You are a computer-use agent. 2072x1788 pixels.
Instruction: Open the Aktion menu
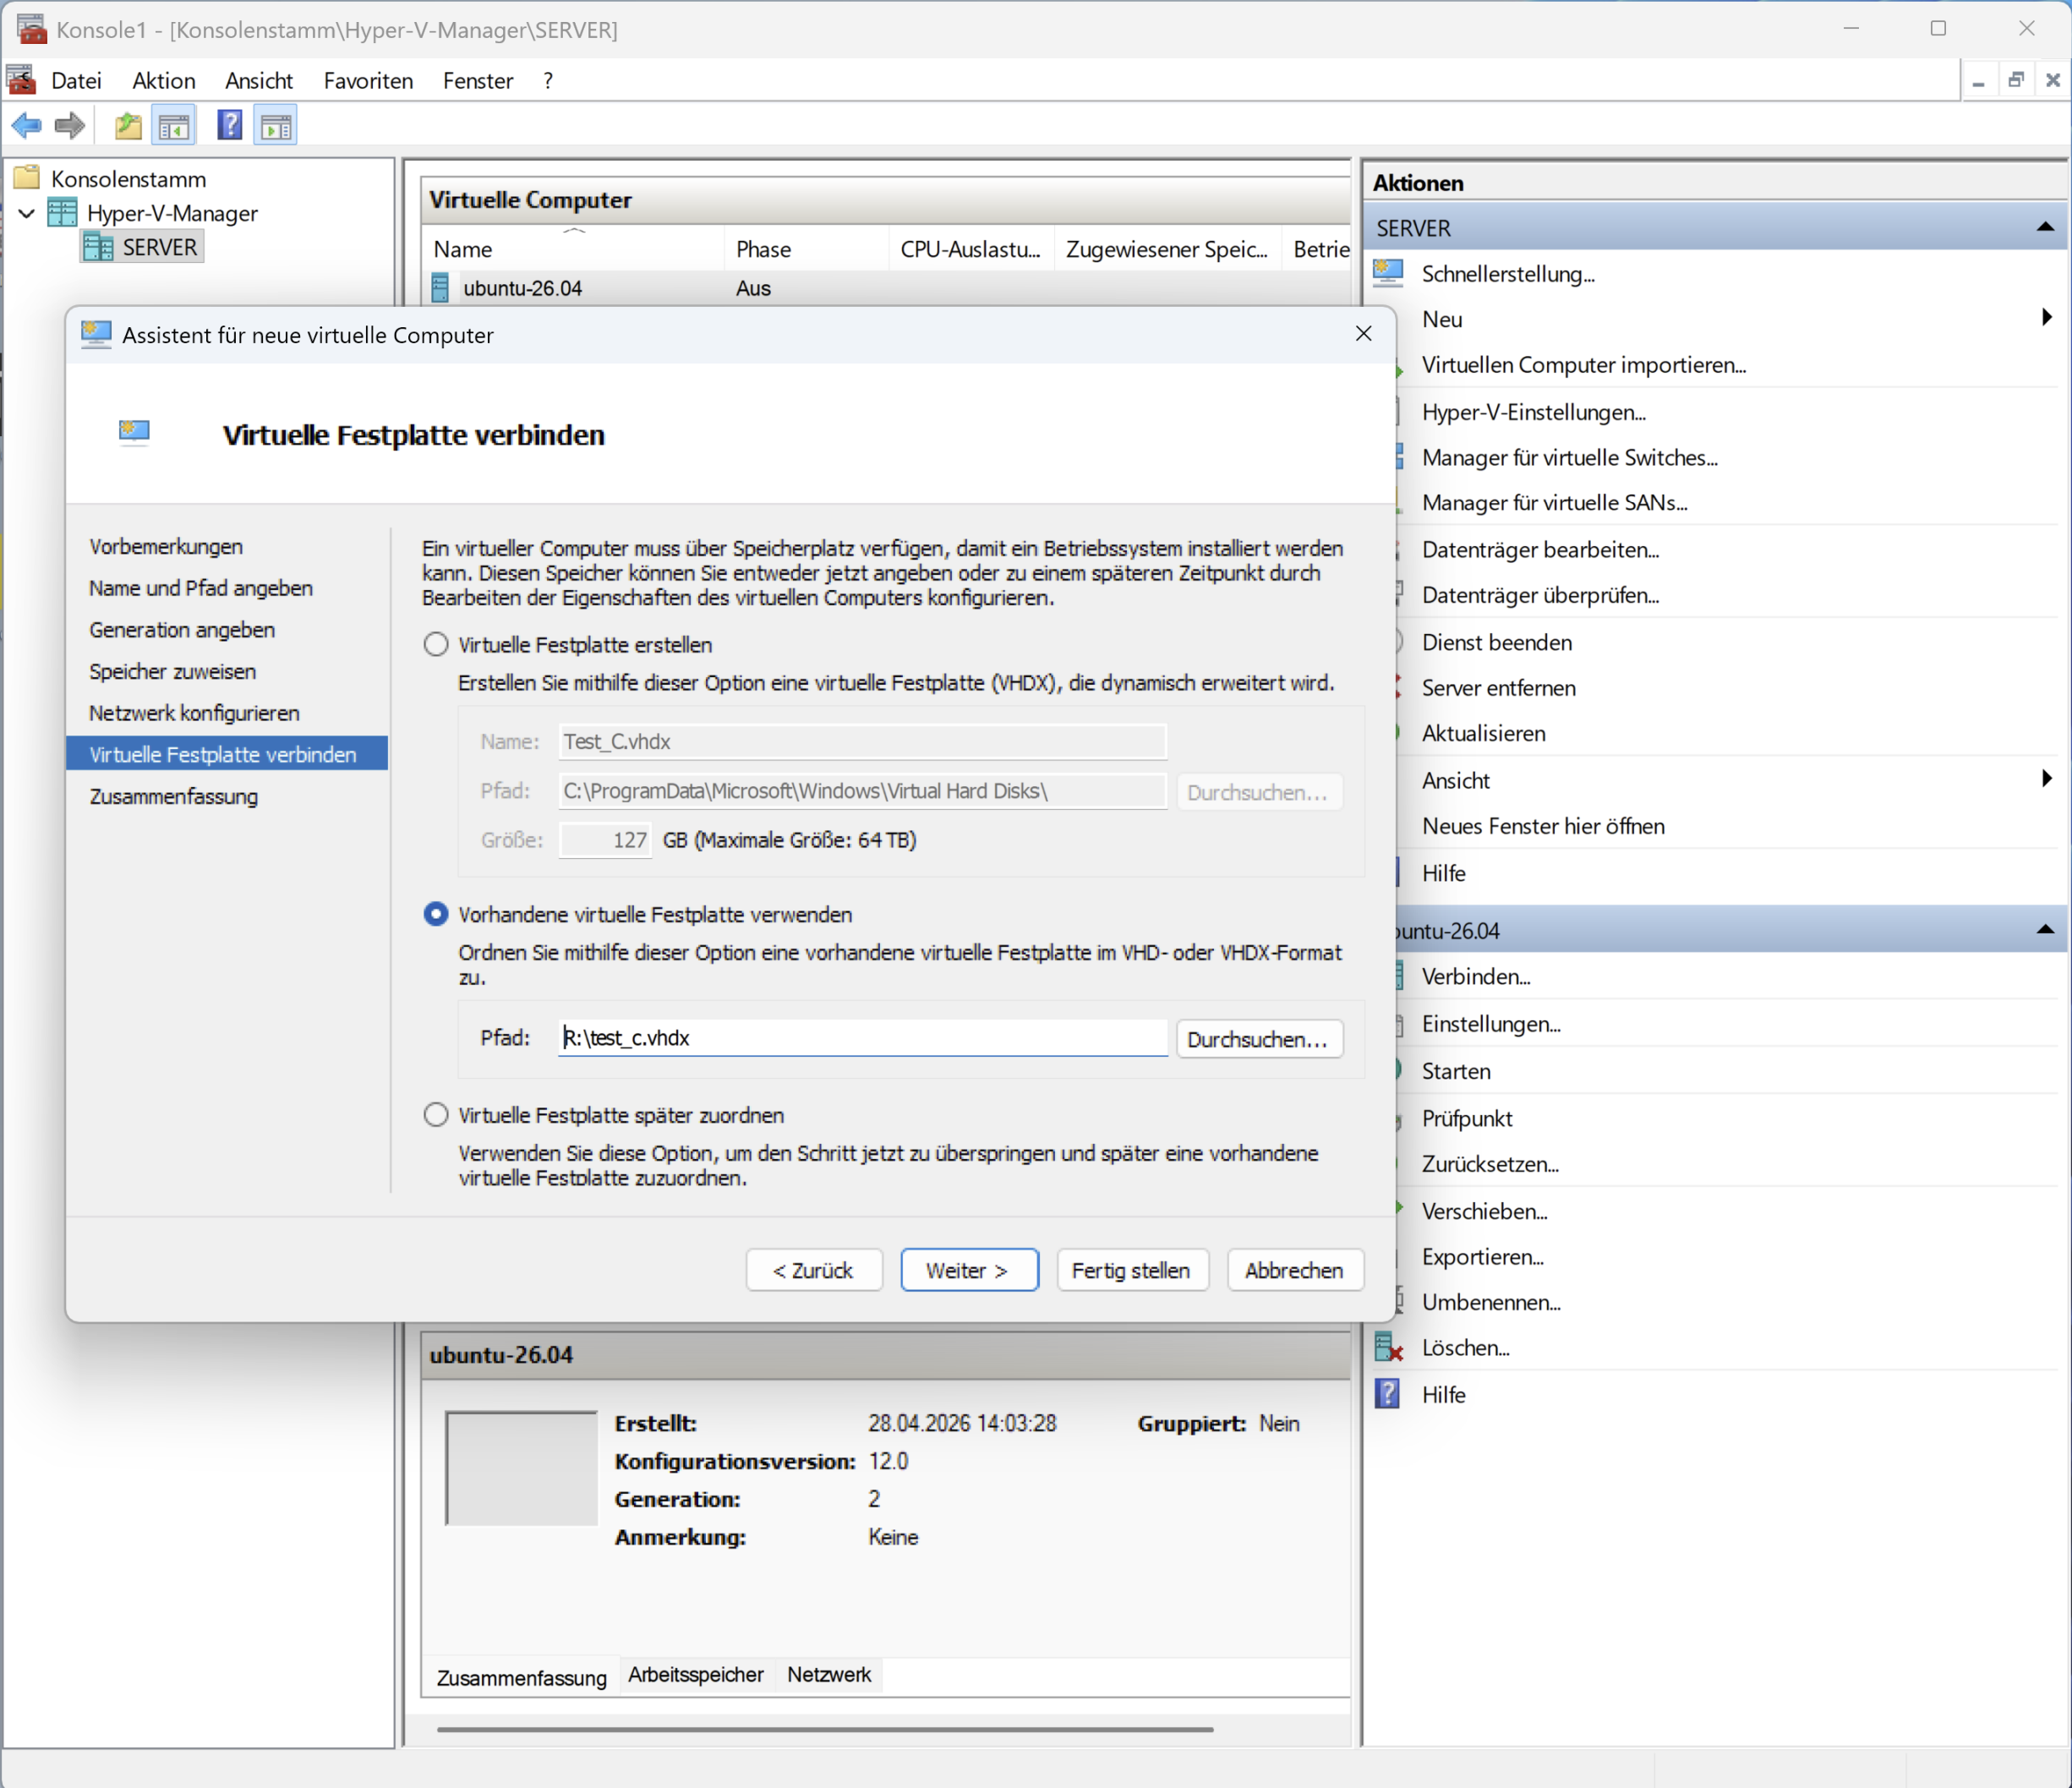pos(164,81)
